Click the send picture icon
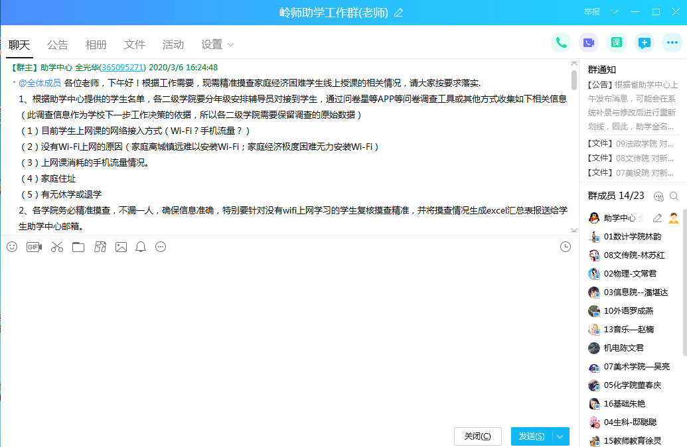The image size is (687, 447). click(121, 247)
